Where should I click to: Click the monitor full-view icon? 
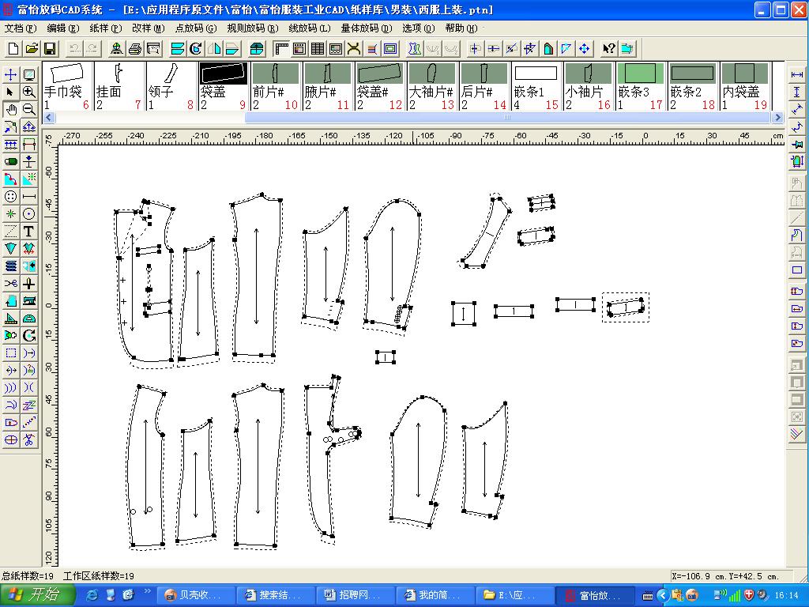29,75
